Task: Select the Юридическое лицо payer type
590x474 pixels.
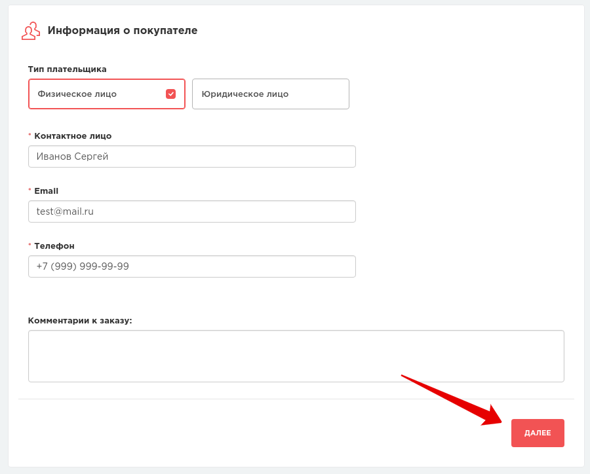Action: (270, 94)
